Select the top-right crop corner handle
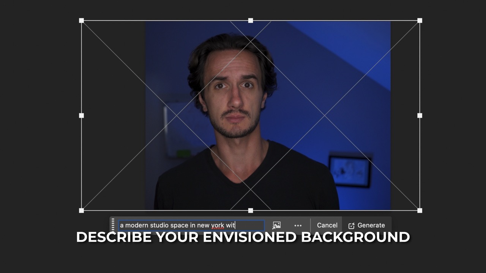Image resolution: width=486 pixels, height=273 pixels. pyautogui.click(x=420, y=20)
